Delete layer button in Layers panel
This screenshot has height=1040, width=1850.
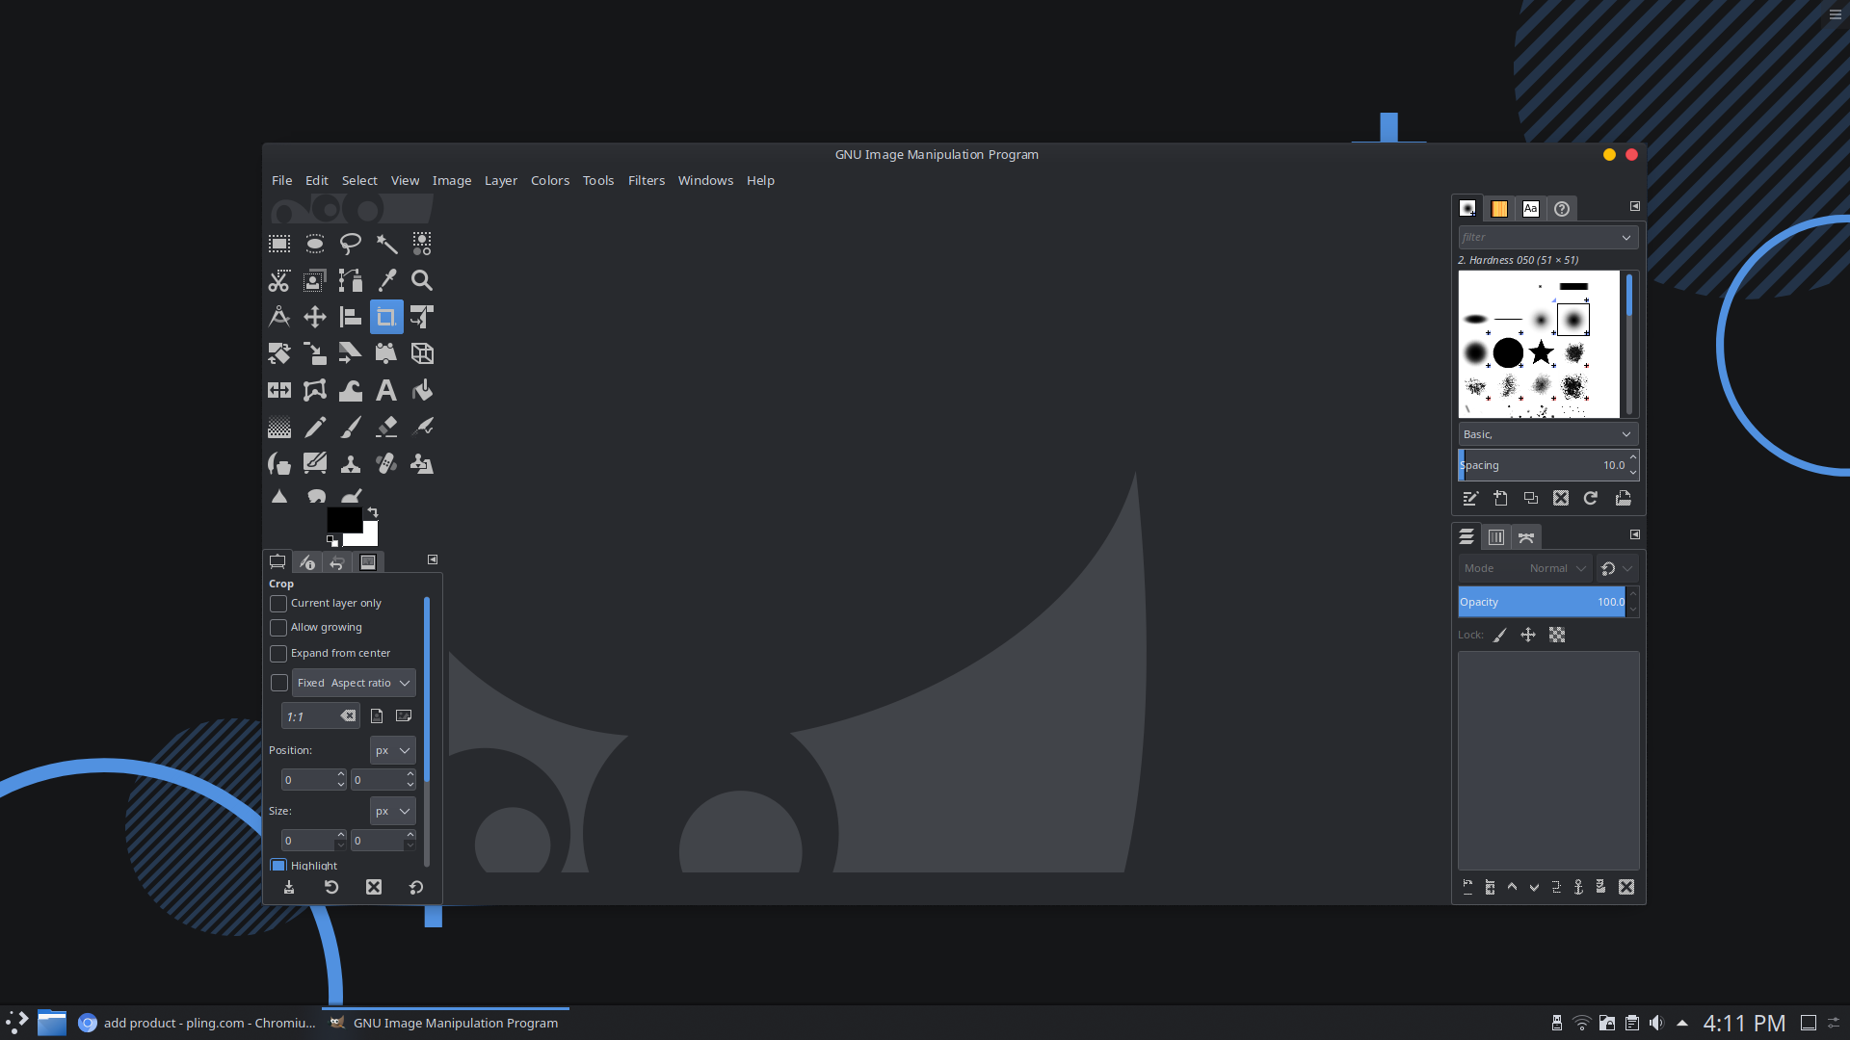[1626, 887]
